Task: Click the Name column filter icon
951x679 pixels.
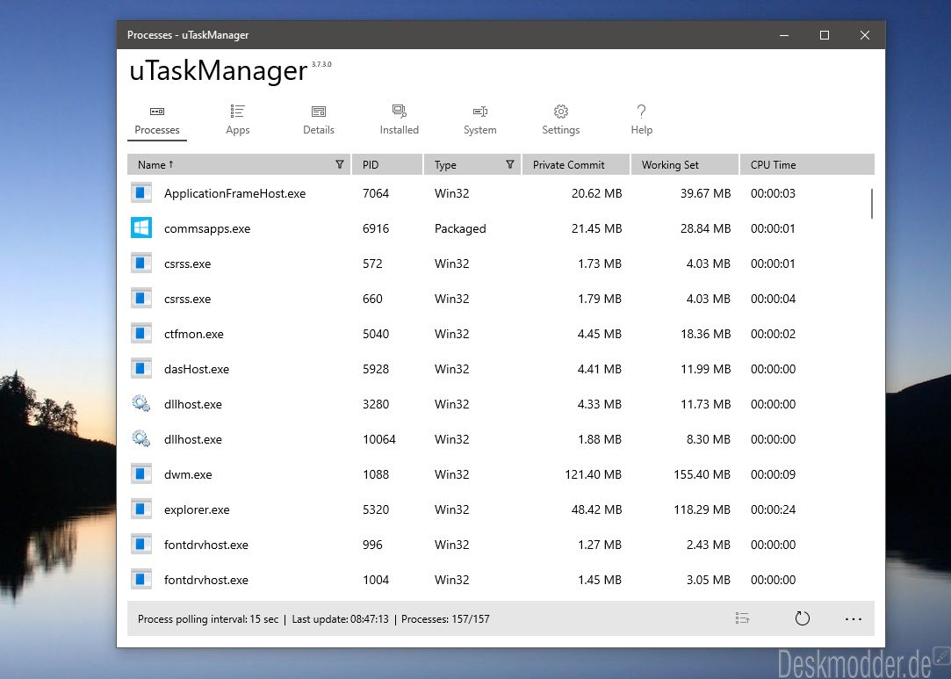Action: coord(340,164)
